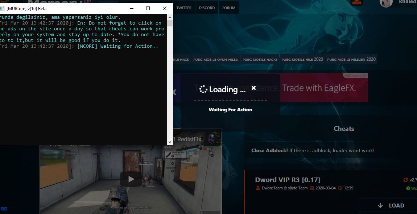Open the TWITTER nav link
Screen dimensions: 417x214
(x=184, y=8)
